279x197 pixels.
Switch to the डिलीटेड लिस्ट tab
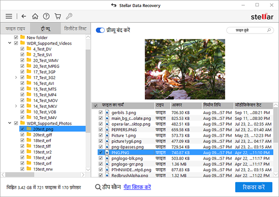(x=75, y=28)
